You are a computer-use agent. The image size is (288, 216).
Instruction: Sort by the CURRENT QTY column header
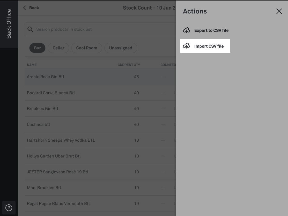click(x=129, y=65)
